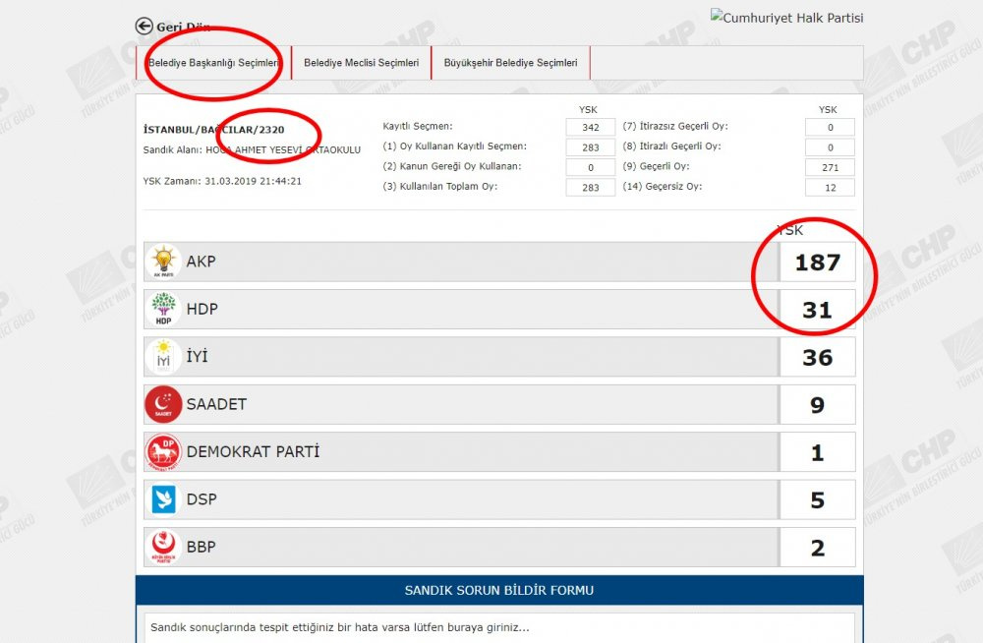
Task: Click the HDP party name label
Action: (202, 310)
